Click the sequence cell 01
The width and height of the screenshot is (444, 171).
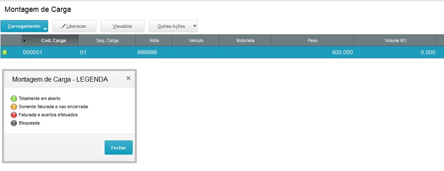click(83, 52)
